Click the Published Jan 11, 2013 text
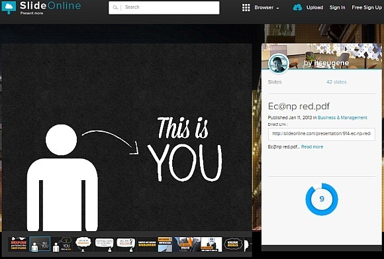Viewport: 384px width, 259px height. pos(290,118)
